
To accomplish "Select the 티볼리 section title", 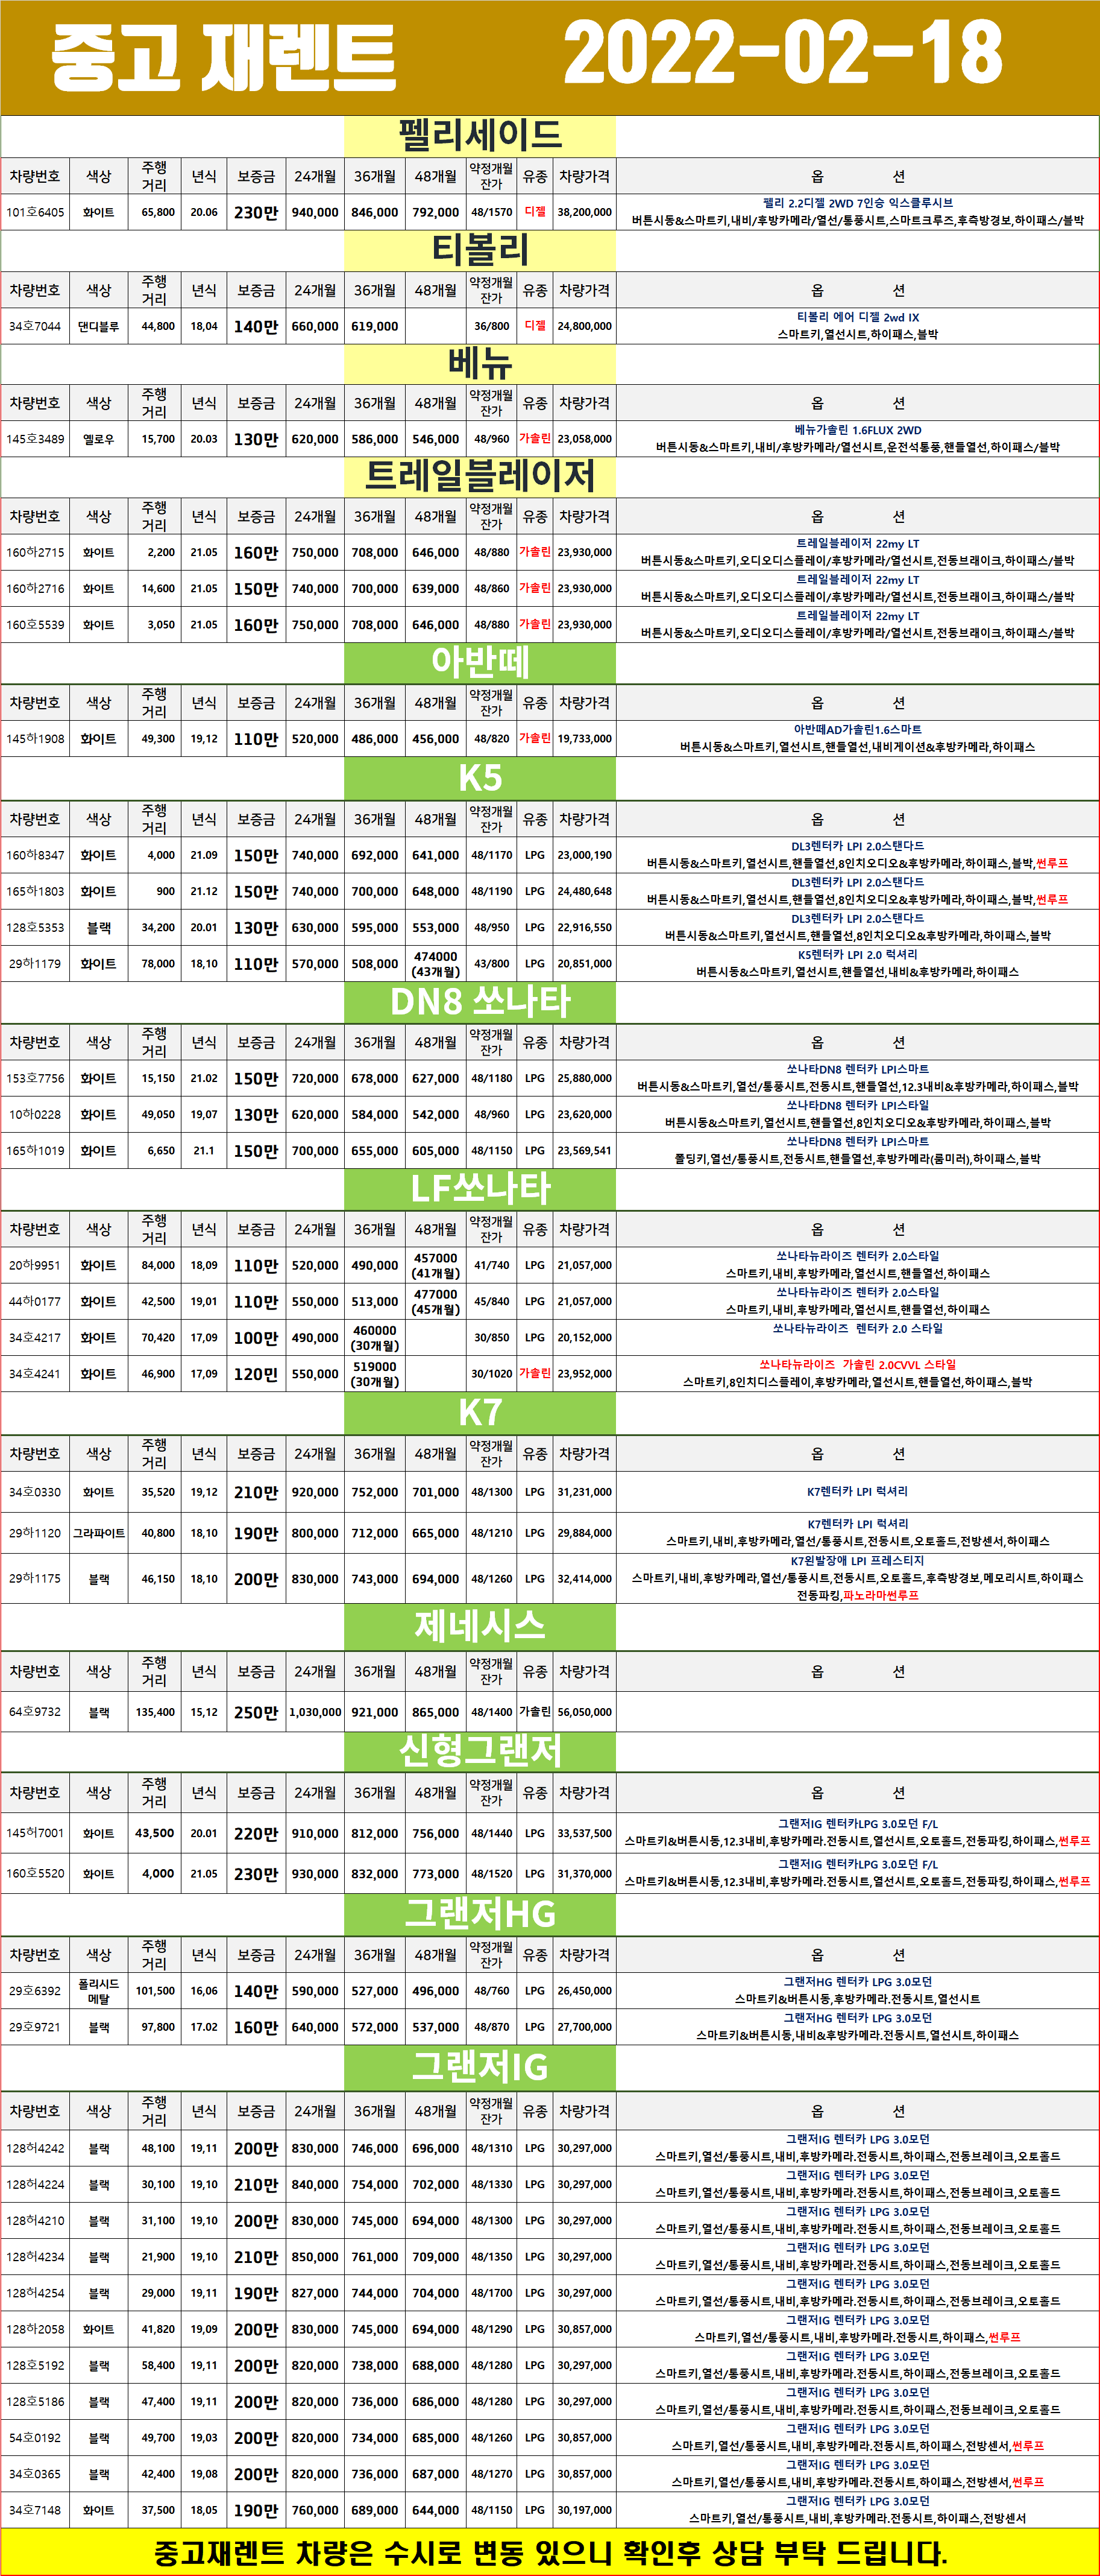I will coord(480,250).
